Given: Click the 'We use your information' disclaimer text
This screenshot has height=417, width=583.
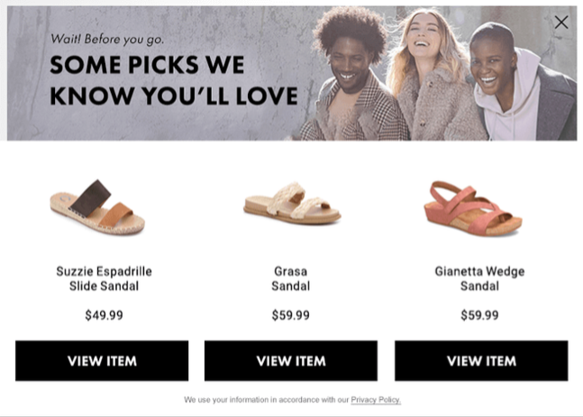Looking at the screenshot, I should coord(266,400).
